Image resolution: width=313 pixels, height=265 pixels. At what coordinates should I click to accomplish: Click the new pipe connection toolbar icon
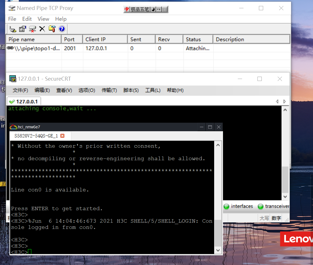pos(13,29)
